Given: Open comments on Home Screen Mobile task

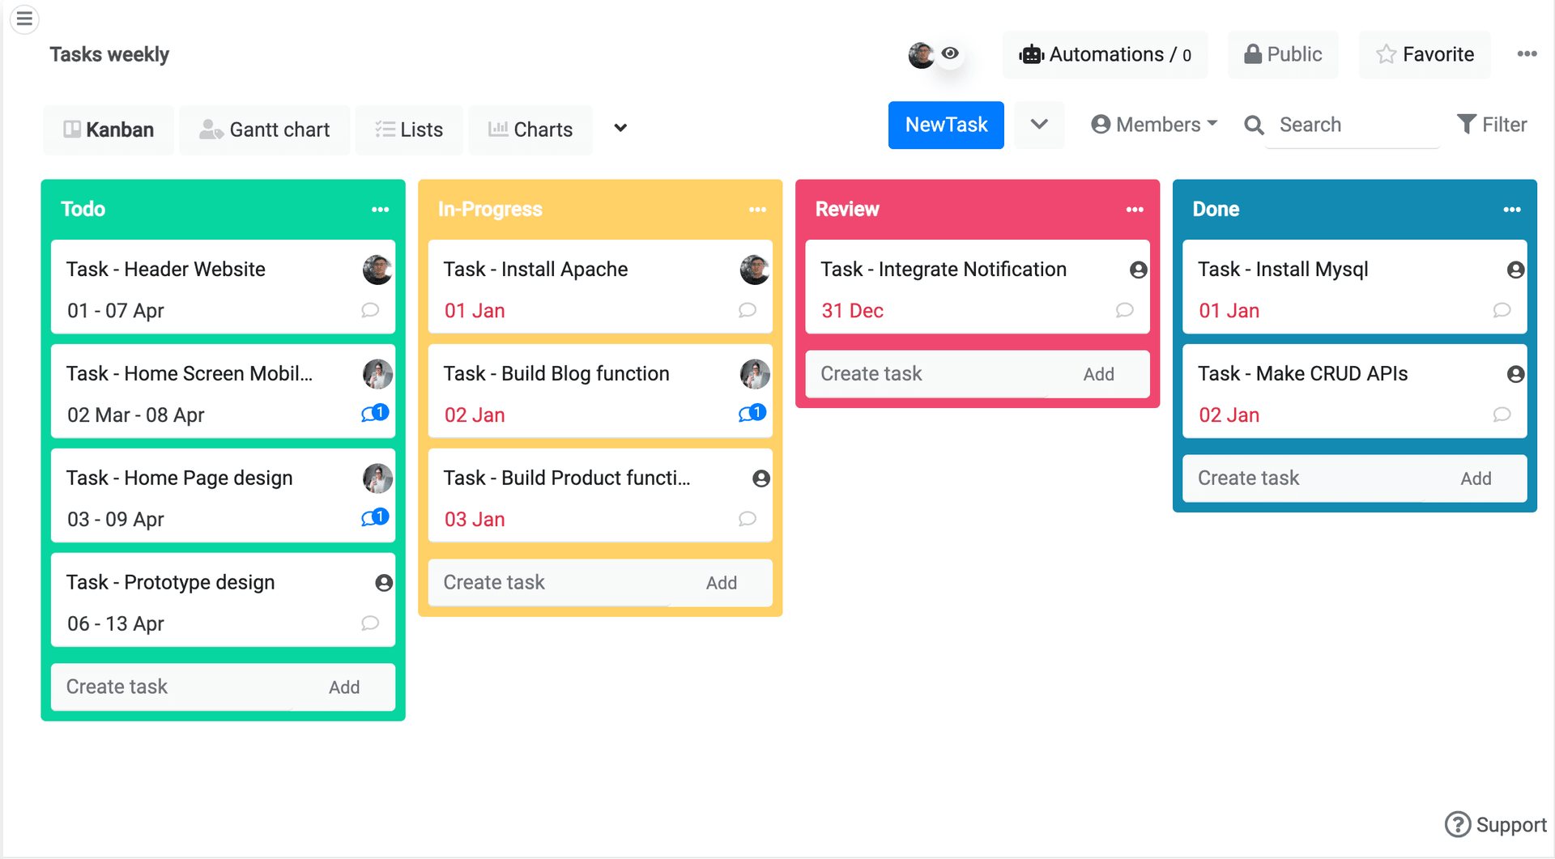Looking at the screenshot, I should tap(375, 414).
